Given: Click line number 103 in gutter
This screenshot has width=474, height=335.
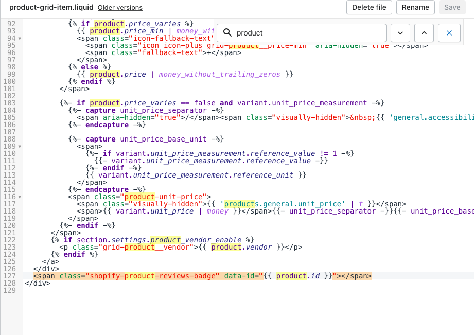Looking at the screenshot, I should (10, 103).
